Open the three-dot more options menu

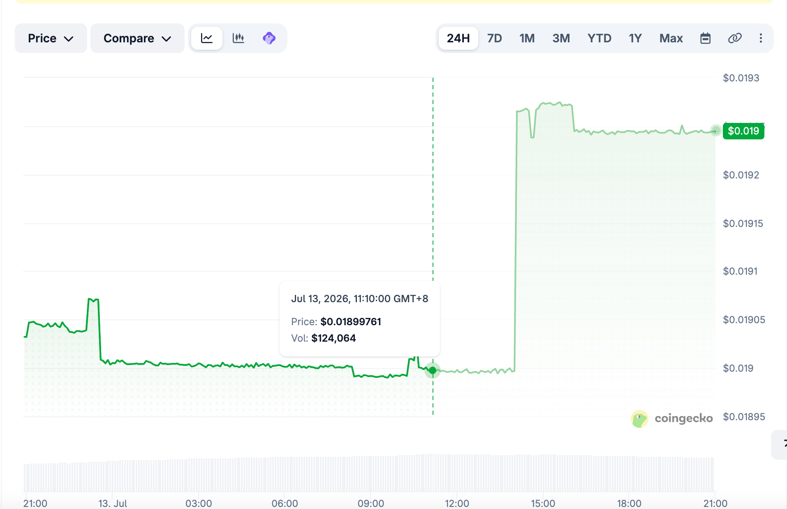(x=761, y=38)
